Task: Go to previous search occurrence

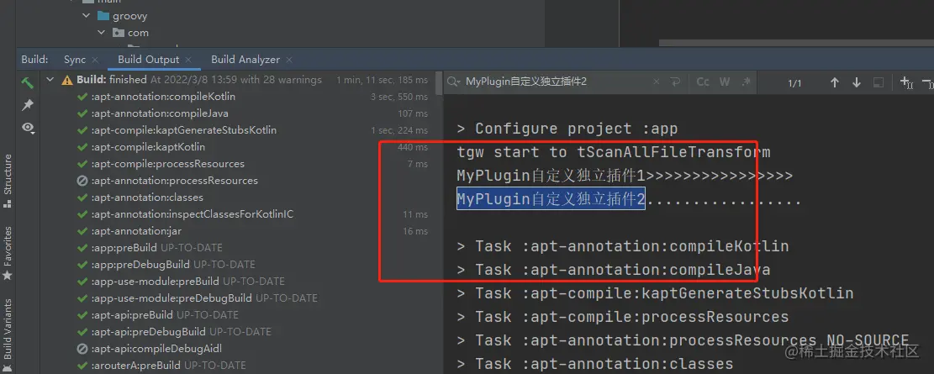Action: pyautogui.click(x=835, y=82)
